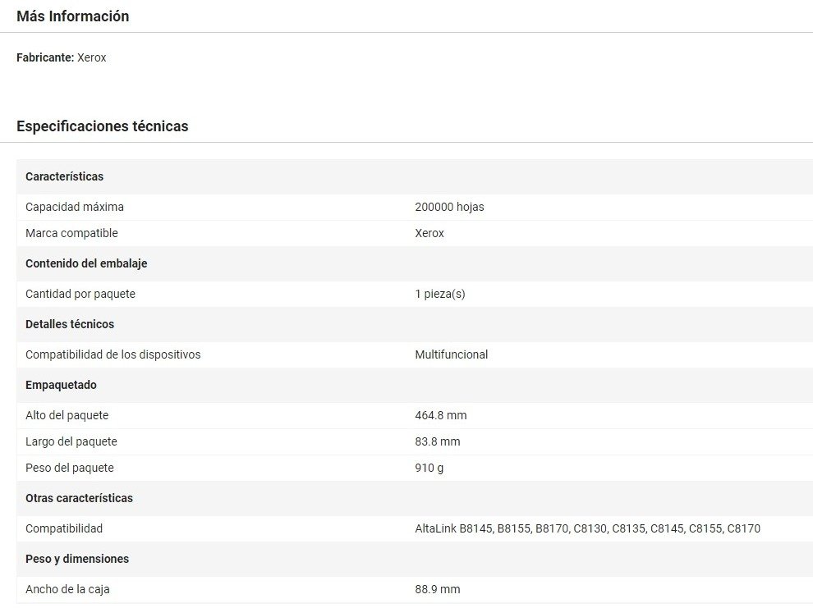Select the Fabricante Xerox text
This screenshot has height=608, width=813.
[62, 57]
